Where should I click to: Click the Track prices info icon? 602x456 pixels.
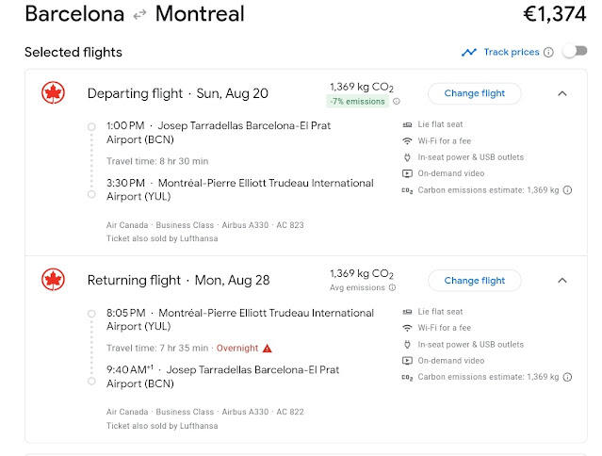pyautogui.click(x=548, y=52)
